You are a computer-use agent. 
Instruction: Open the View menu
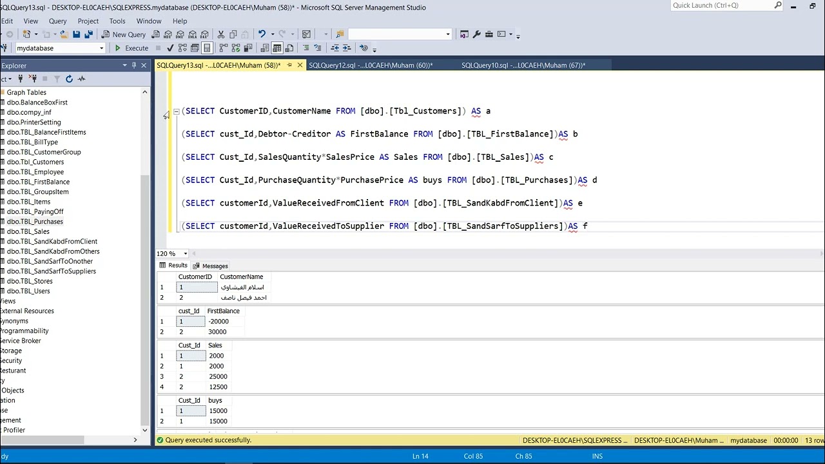point(30,21)
